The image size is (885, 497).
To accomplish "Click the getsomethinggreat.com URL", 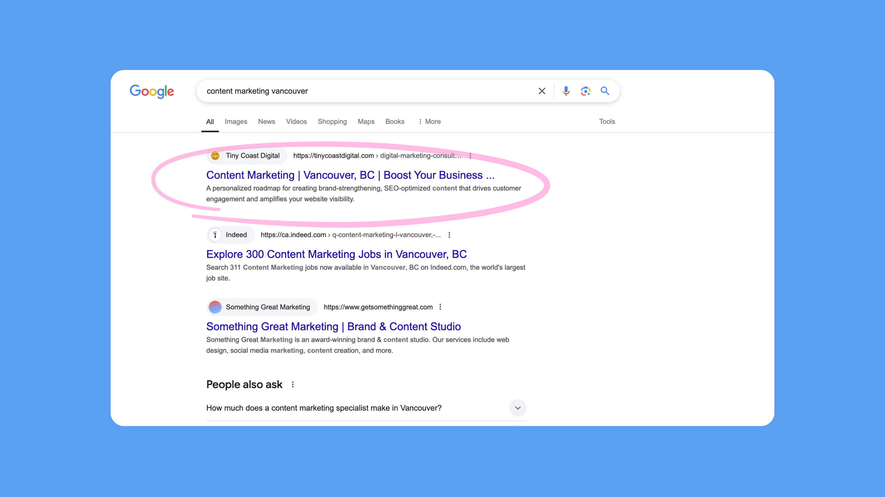I will (378, 307).
